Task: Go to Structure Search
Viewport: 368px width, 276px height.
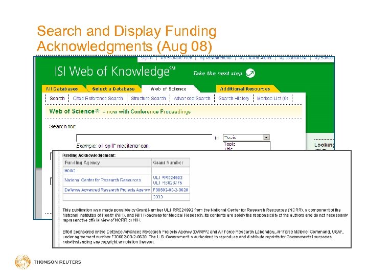Action: point(148,99)
